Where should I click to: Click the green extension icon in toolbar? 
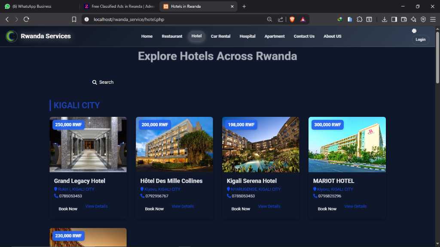point(340,19)
